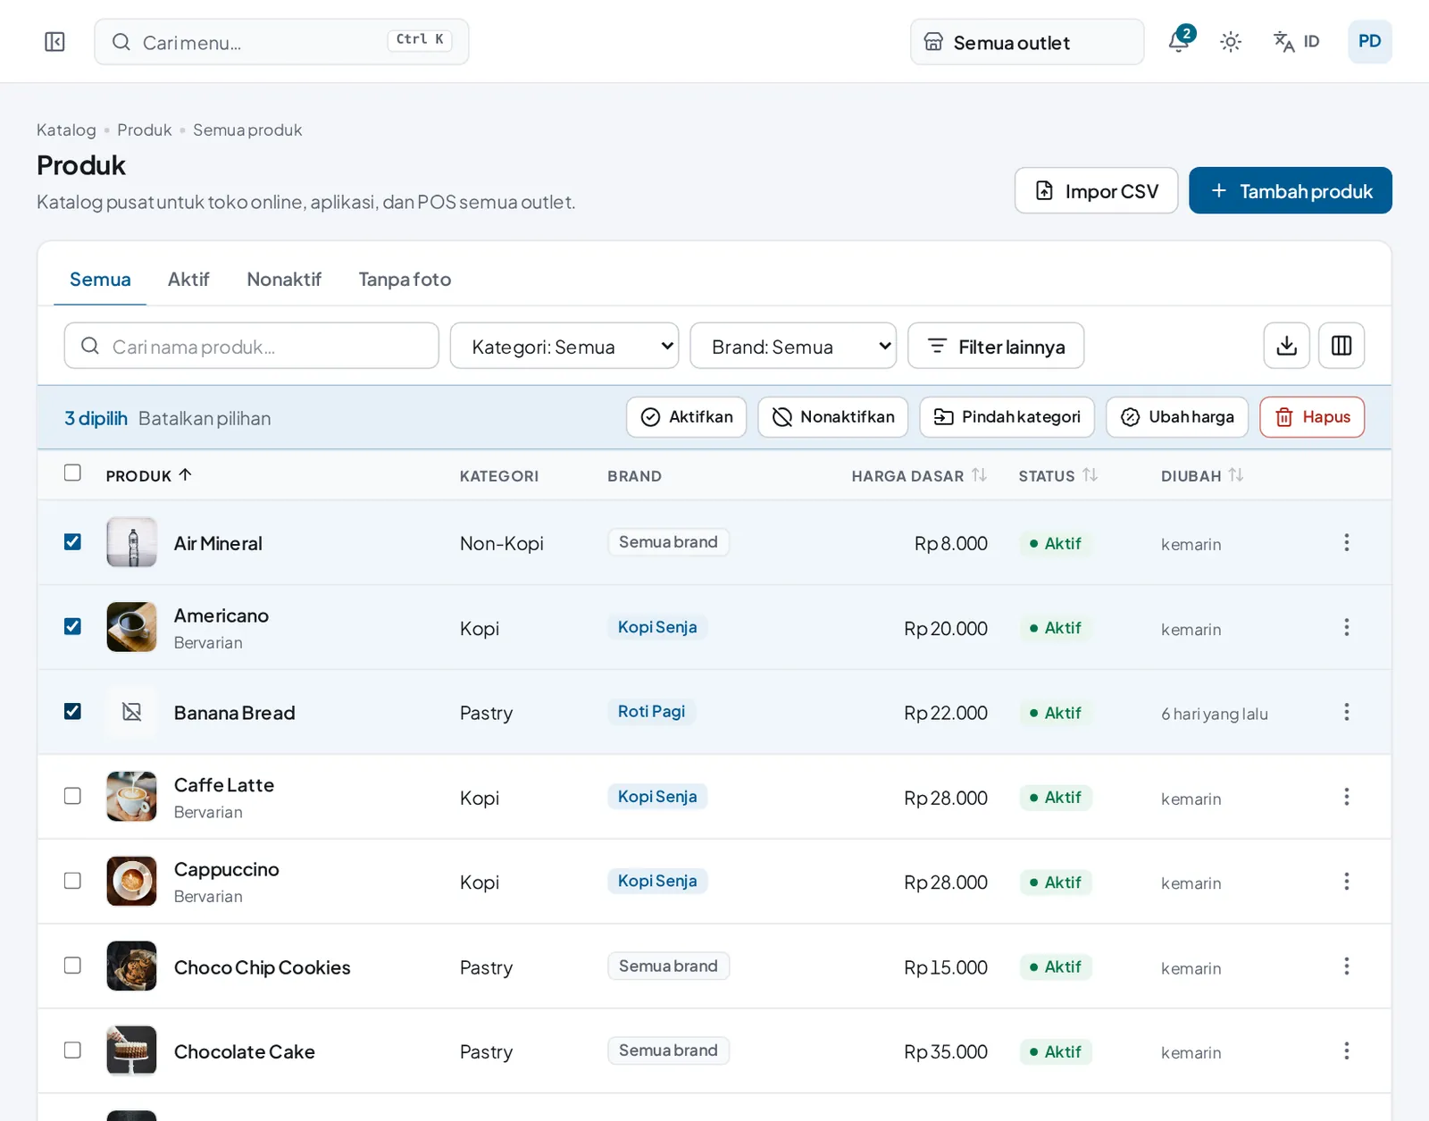Sort by Harga Dasar column arrows
This screenshot has height=1121, width=1429.
tap(980, 475)
